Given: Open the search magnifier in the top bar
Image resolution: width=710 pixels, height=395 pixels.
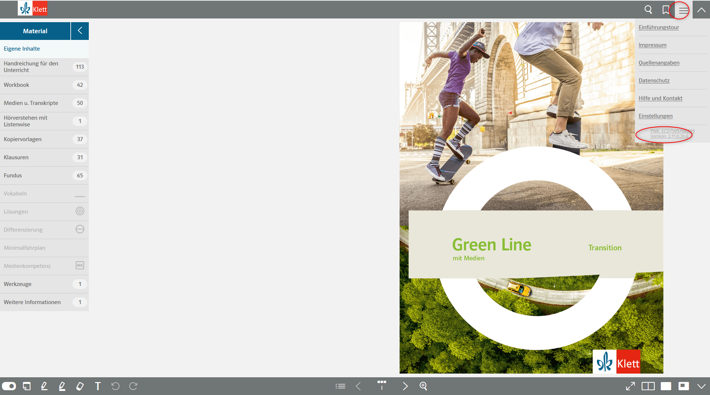Looking at the screenshot, I should (x=648, y=10).
